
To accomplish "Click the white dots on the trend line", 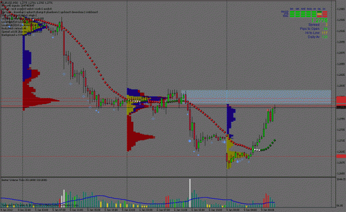I will click(x=257, y=150).
